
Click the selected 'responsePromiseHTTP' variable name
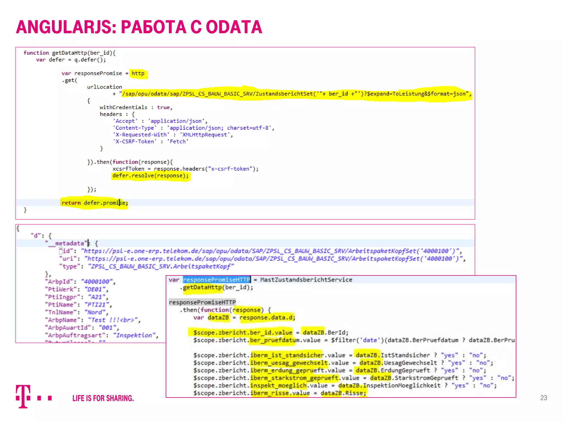click(217, 280)
